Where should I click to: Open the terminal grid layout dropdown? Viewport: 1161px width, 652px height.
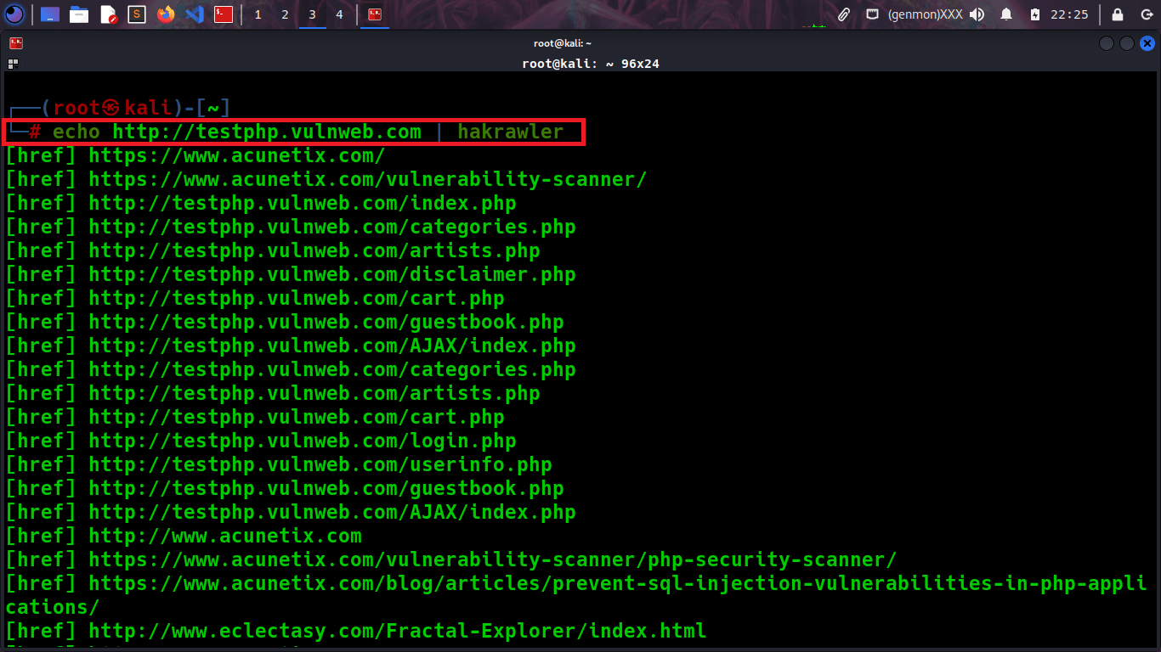pyautogui.click(x=13, y=64)
